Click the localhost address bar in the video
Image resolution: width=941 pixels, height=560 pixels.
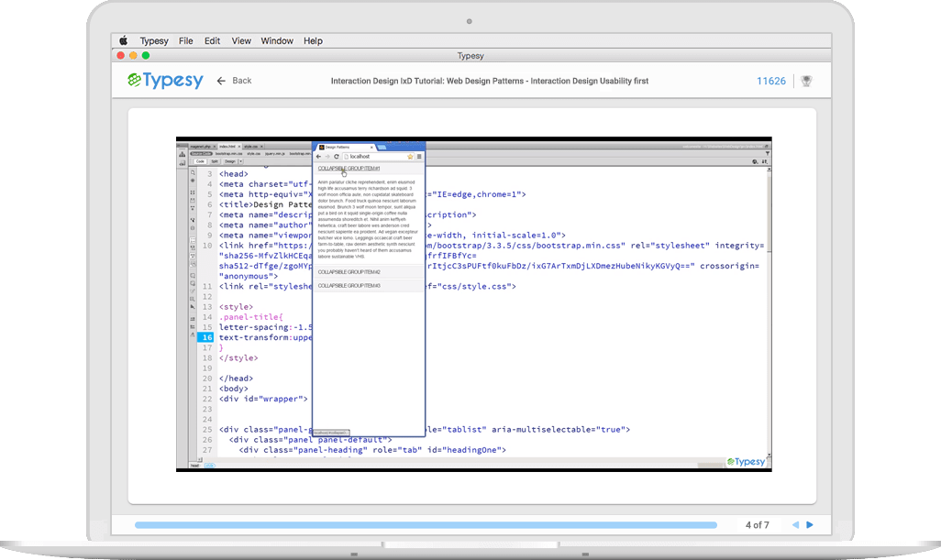(378, 157)
